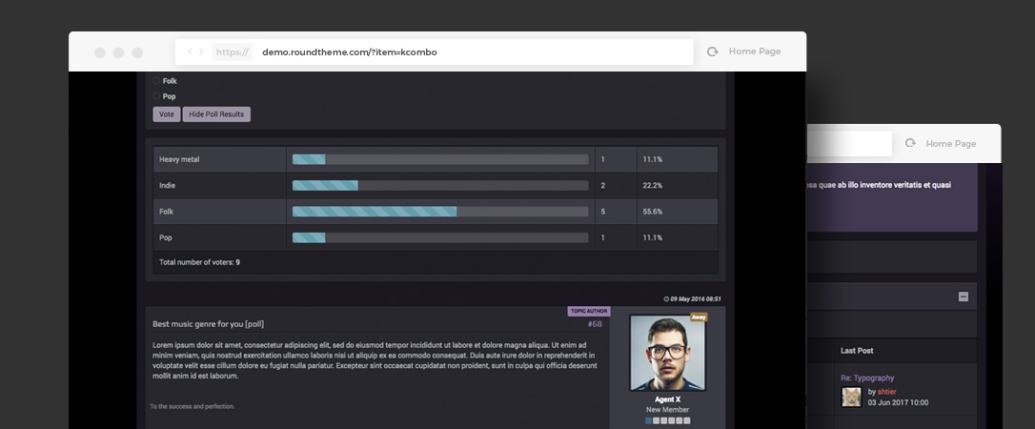Click the back arrow in front browser toolbar
The height and width of the screenshot is (429, 1035).
coord(190,51)
